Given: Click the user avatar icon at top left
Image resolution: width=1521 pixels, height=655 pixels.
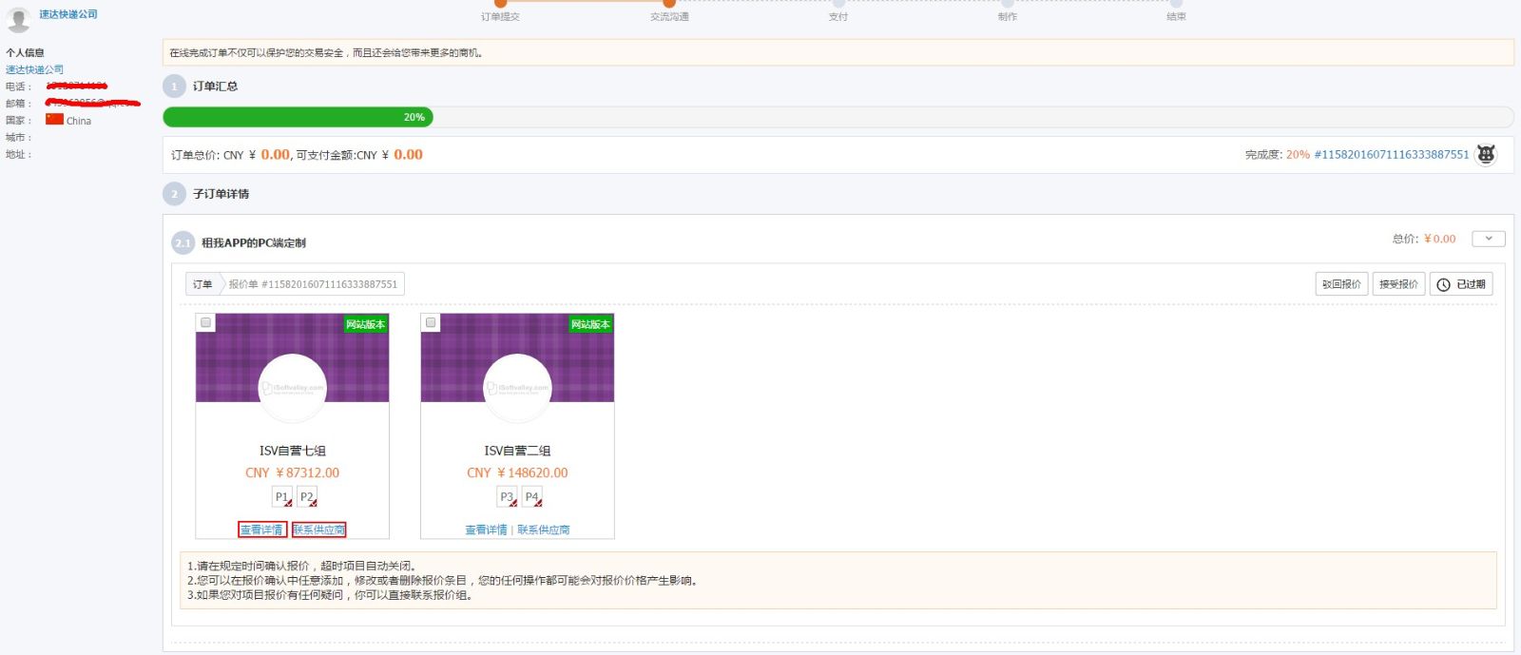Looking at the screenshot, I should pos(18,18).
